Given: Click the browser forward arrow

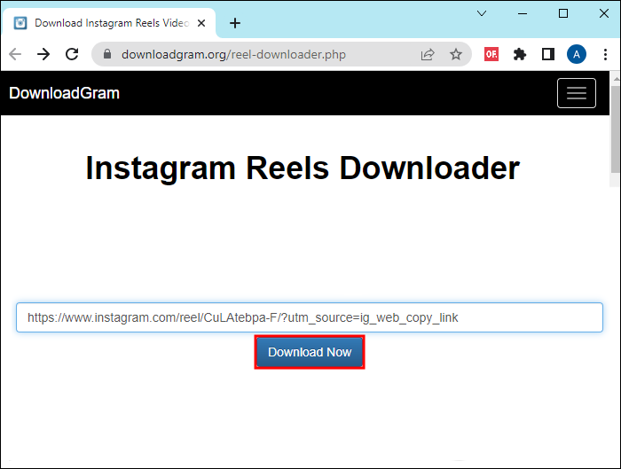Looking at the screenshot, I should point(43,54).
